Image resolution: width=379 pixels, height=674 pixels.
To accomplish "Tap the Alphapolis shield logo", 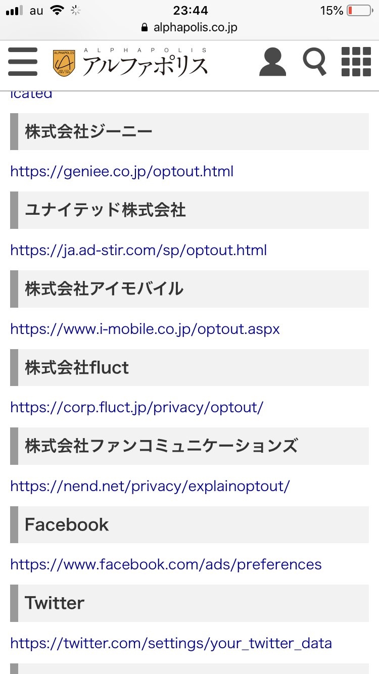I will pyautogui.click(x=64, y=63).
